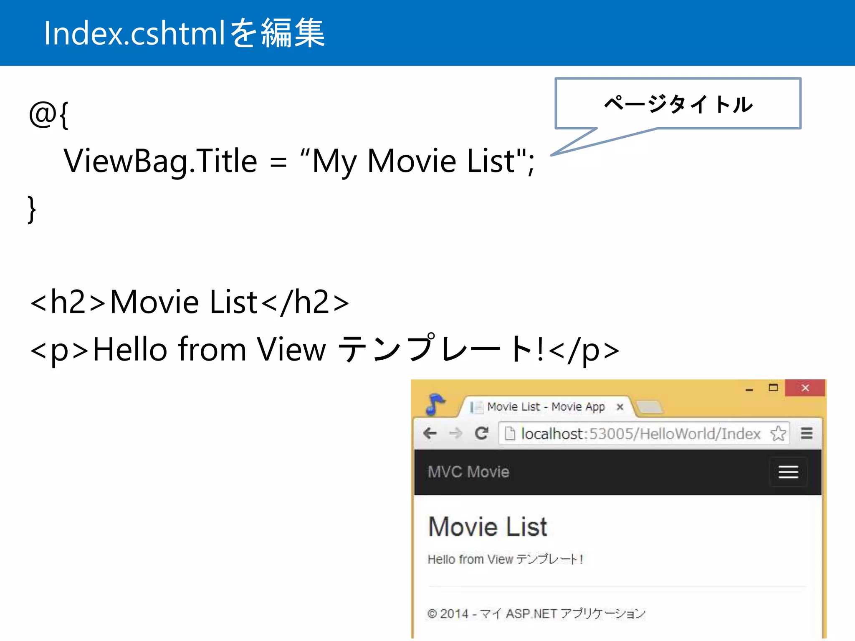
Task: Click the '<h2>Movie List</h2>' code line
Action: coord(190,302)
